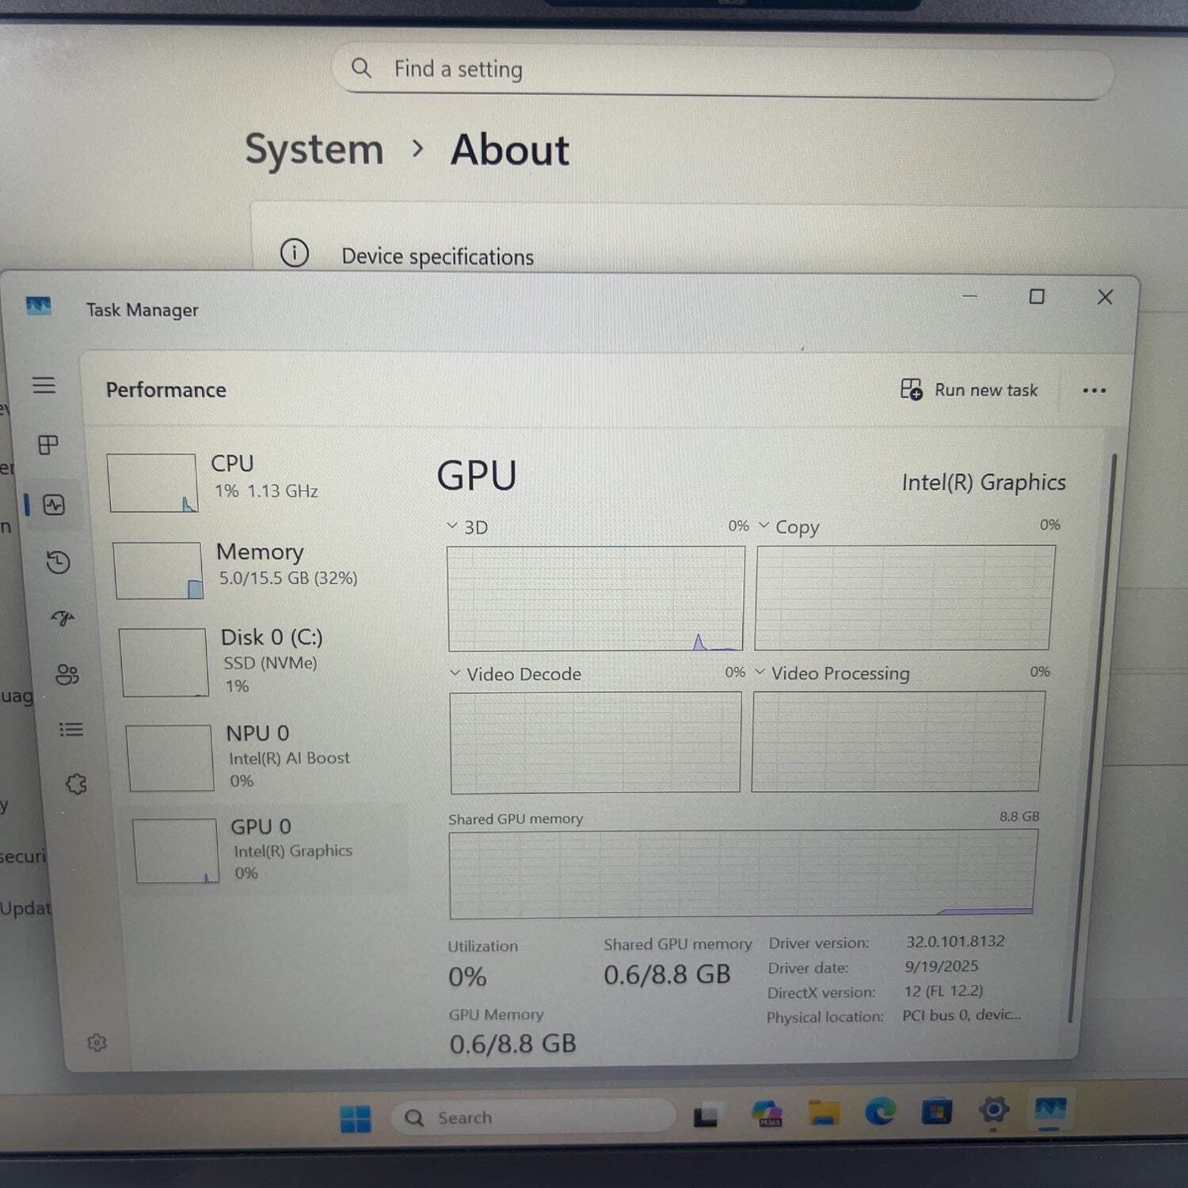This screenshot has height=1188, width=1188.
Task: Click Driver date value 9/19/2025
Action: tap(941, 966)
